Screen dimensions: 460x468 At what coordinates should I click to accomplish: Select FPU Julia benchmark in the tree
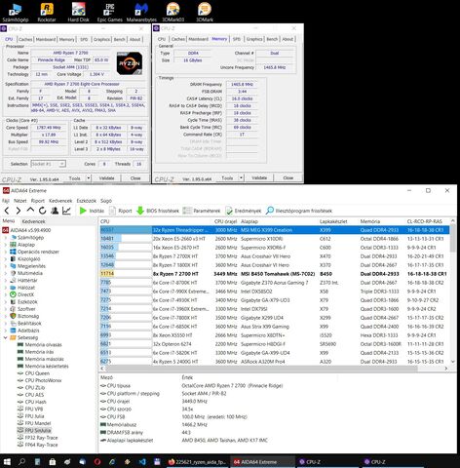tap(34, 416)
